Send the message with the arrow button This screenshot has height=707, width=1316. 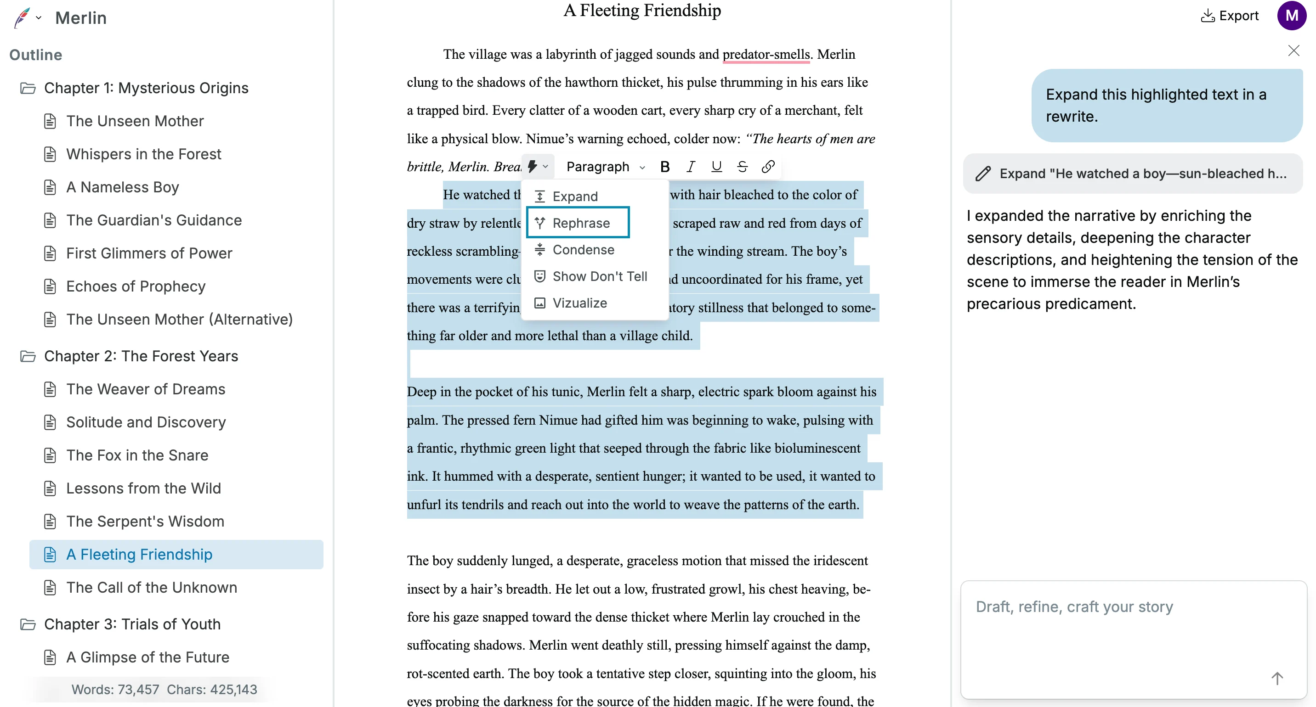click(x=1277, y=678)
